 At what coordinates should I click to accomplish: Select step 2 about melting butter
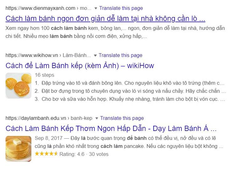pyautogui.click(x=130, y=91)
